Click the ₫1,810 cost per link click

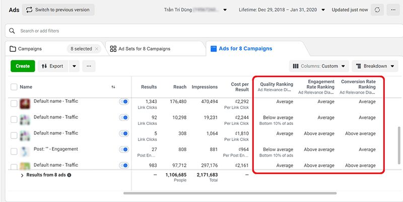(242, 133)
